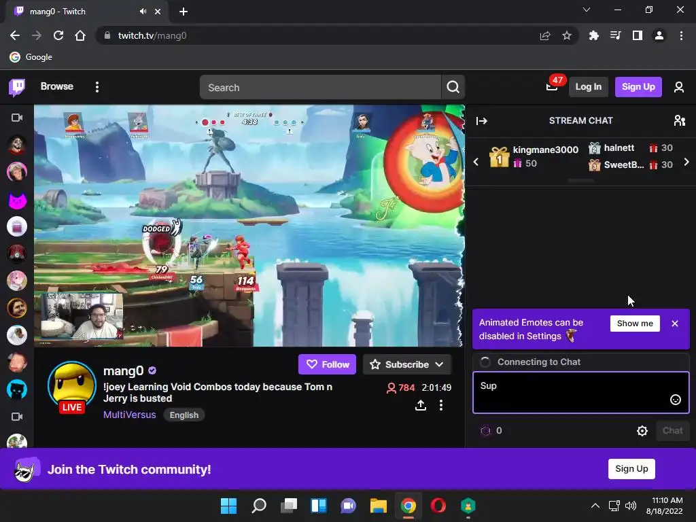Open the tab search chevron
The width and height of the screenshot is (696, 522).
(587, 10)
